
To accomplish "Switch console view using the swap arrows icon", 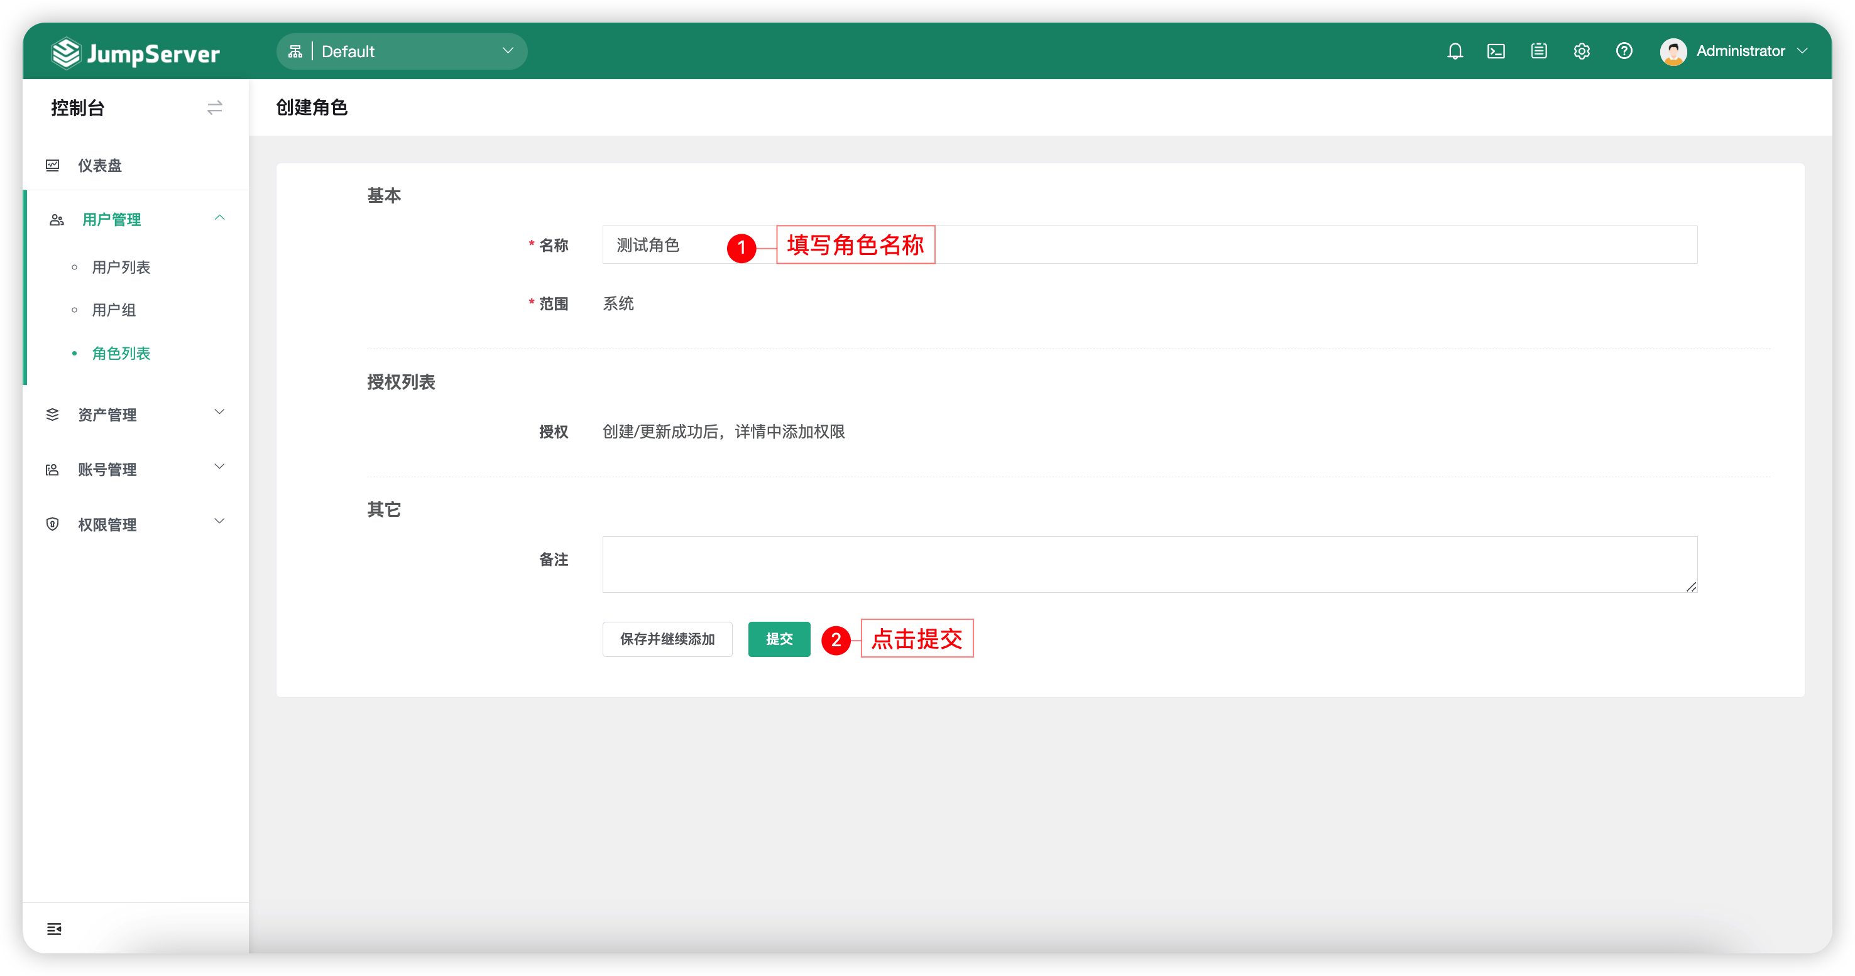I will [214, 107].
